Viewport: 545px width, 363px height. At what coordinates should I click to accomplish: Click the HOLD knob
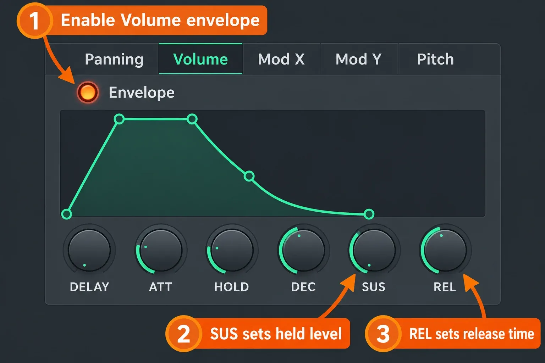point(232,250)
